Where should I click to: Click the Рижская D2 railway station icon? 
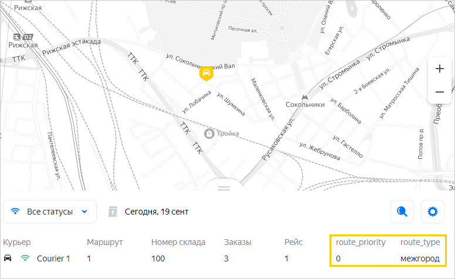(15, 36)
